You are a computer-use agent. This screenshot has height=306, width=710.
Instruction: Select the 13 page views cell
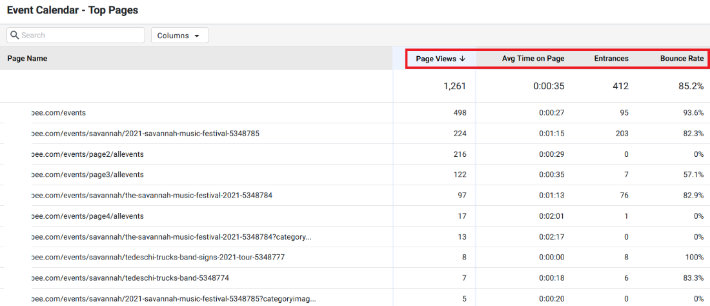coord(462,237)
